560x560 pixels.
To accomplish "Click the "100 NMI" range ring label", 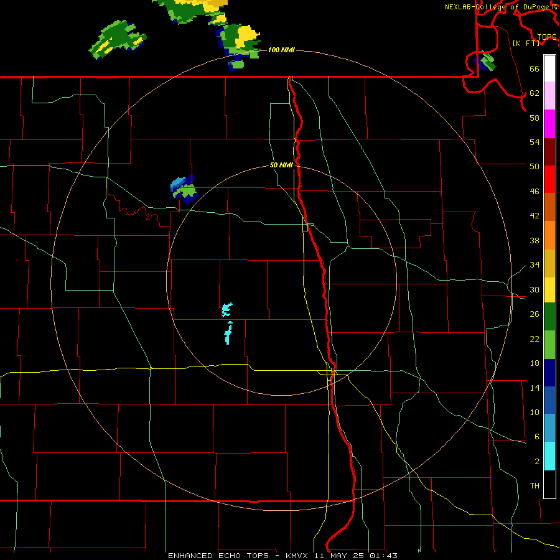I will pos(281,50).
